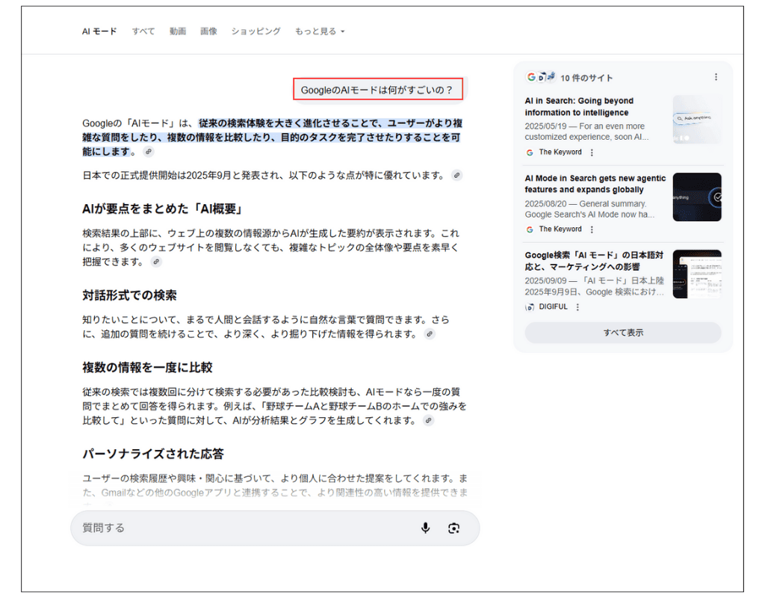Open the "AI Mode in Search gets new agentic features" link
The width and height of the screenshot is (765, 598).
pos(595,184)
